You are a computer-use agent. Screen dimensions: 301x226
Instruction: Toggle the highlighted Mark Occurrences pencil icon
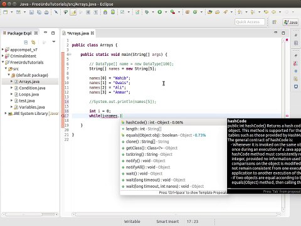click(x=73, y=13)
